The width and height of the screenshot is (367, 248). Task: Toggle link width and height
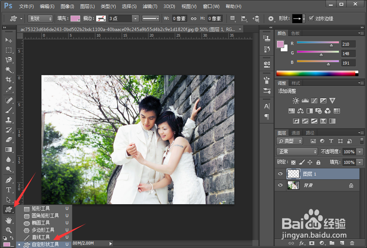(x=194, y=18)
